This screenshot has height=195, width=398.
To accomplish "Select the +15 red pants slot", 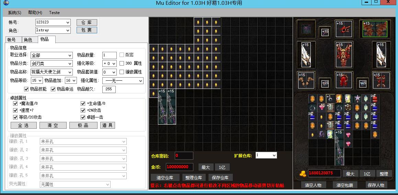I will [x=344, y=80].
